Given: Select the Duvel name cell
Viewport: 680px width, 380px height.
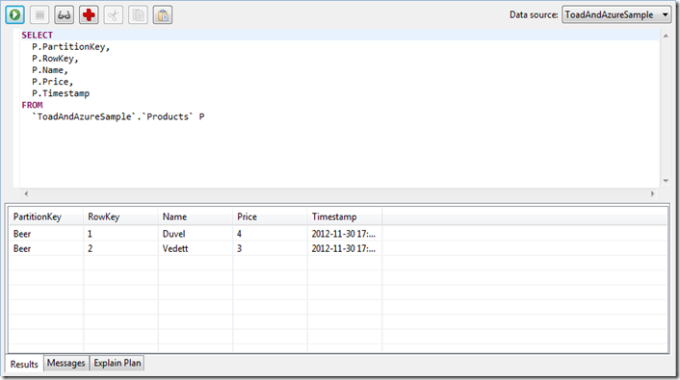Looking at the screenshot, I should pyautogui.click(x=196, y=234).
